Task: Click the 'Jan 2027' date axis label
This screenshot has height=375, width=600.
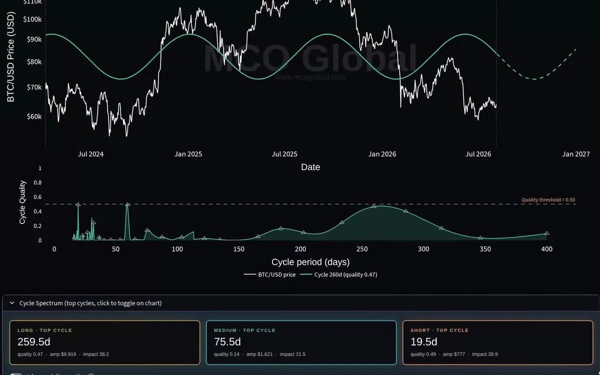Action: (x=575, y=154)
